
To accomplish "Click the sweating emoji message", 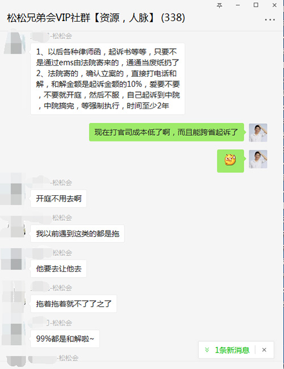I will pos(230,161).
